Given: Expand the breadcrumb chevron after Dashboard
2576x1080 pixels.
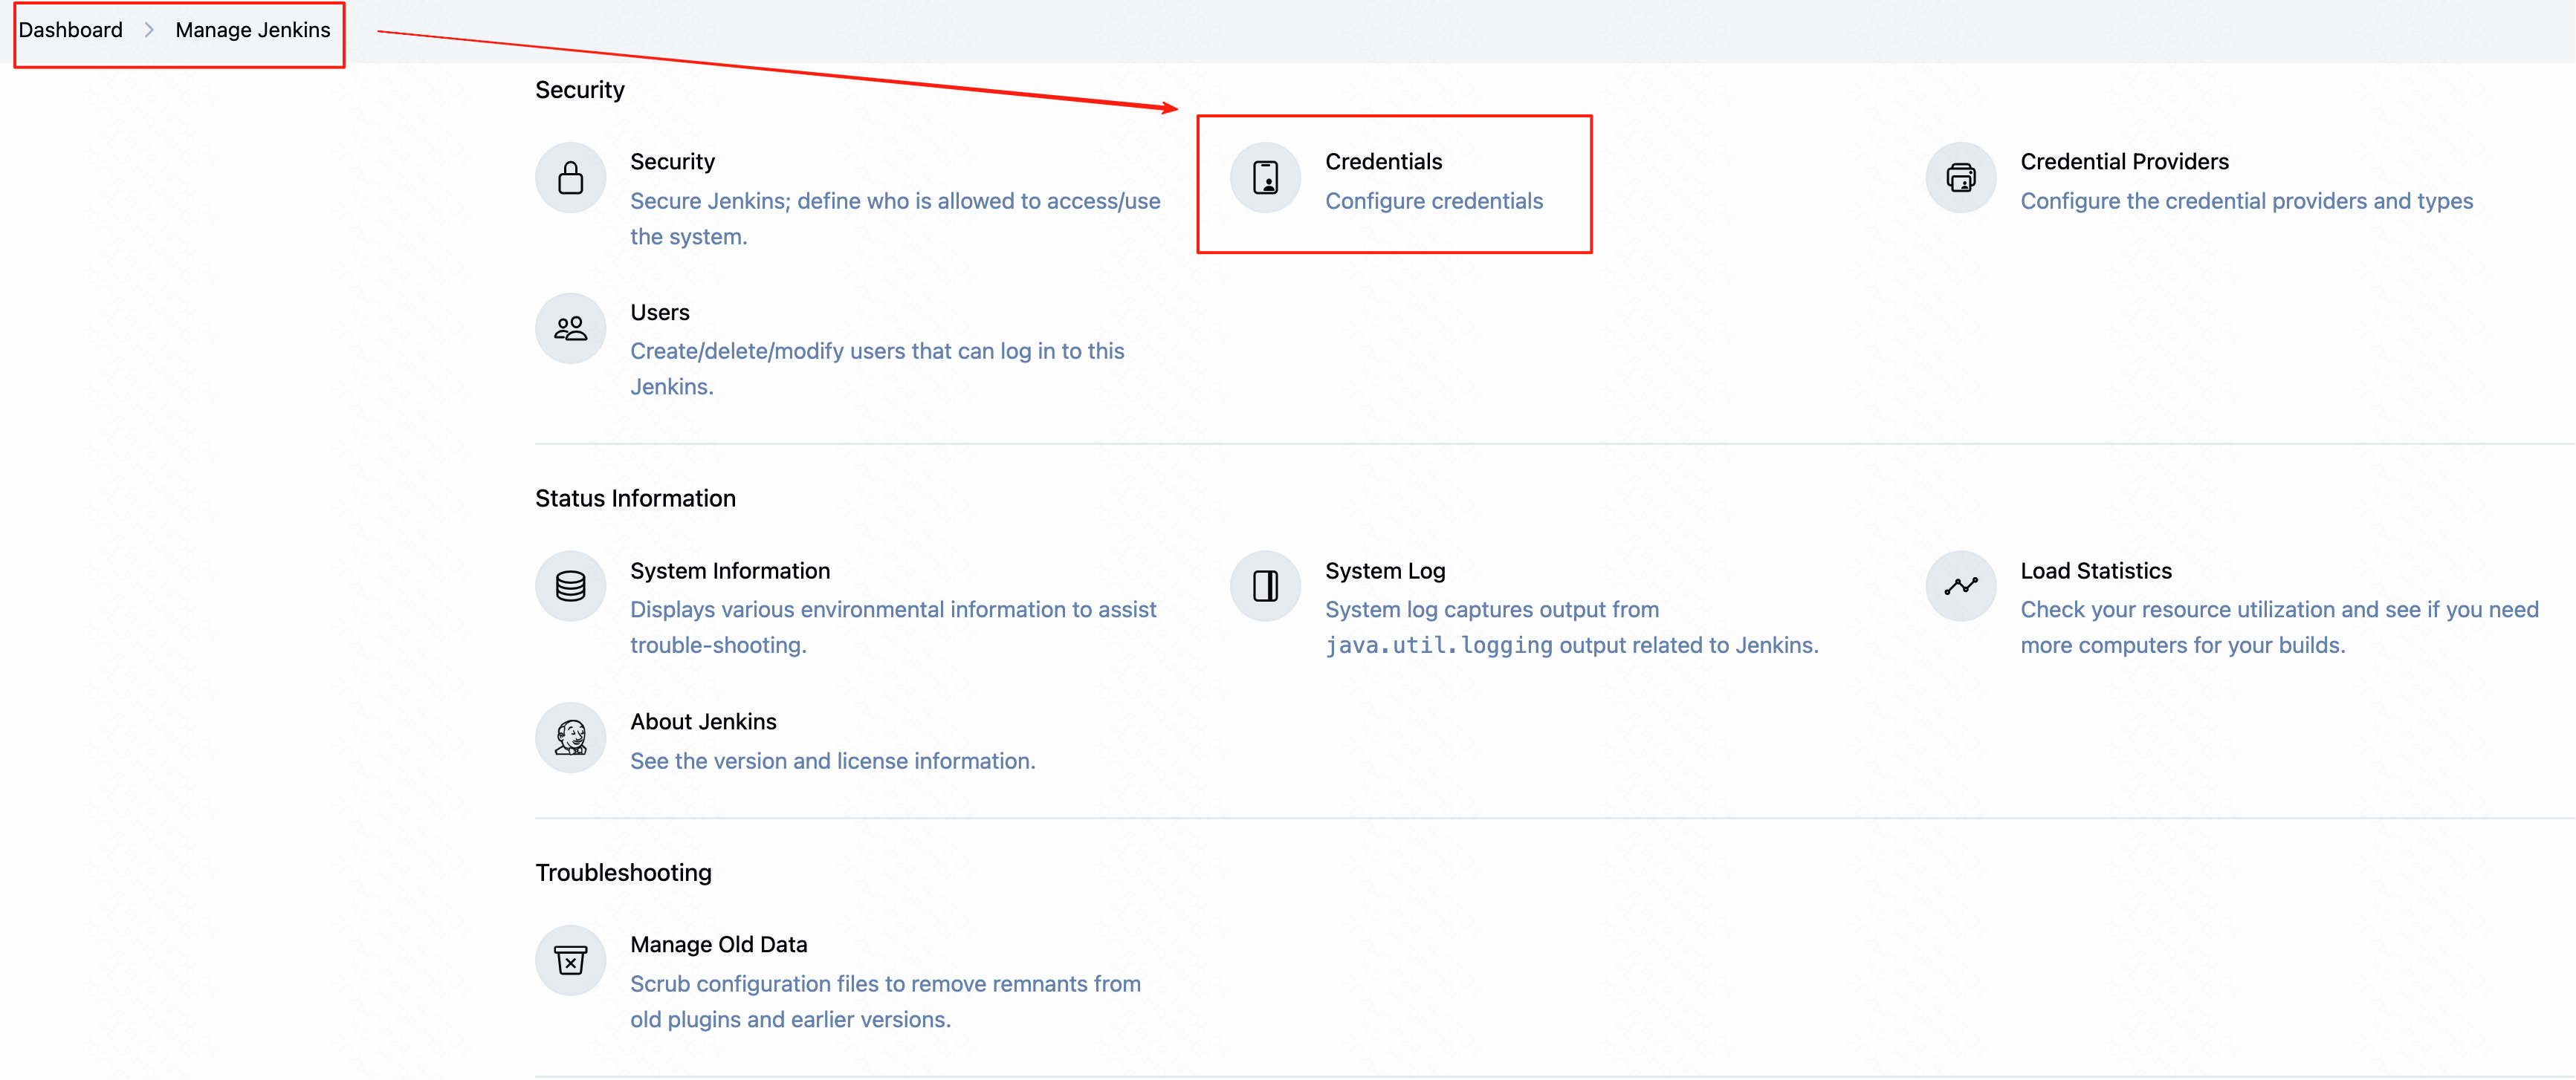Looking at the screenshot, I should (x=149, y=30).
